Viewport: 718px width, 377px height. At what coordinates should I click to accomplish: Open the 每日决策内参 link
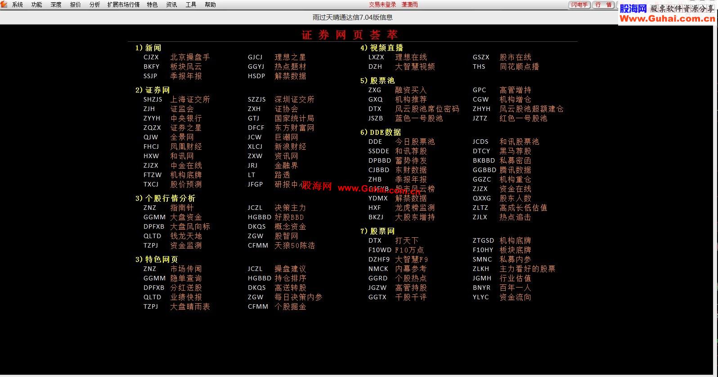pyautogui.click(x=299, y=297)
